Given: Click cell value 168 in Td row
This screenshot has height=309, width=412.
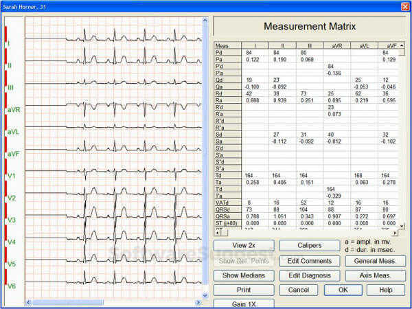Looking at the screenshot, I should pyautogui.click(x=358, y=176).
